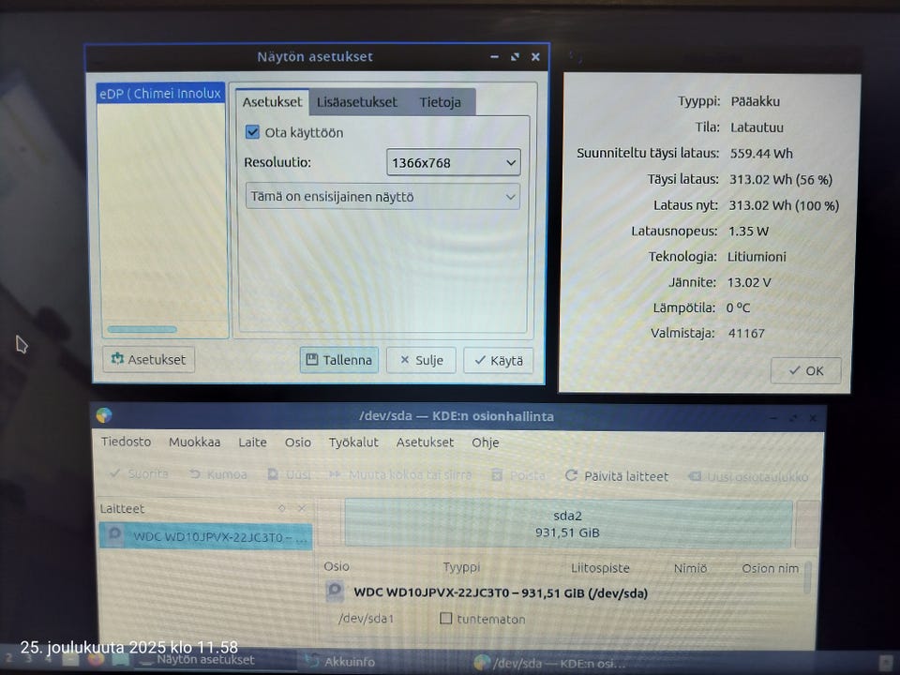
Task: Click the Asetukset button with gear icon
Action: click(x=149, y=359)
